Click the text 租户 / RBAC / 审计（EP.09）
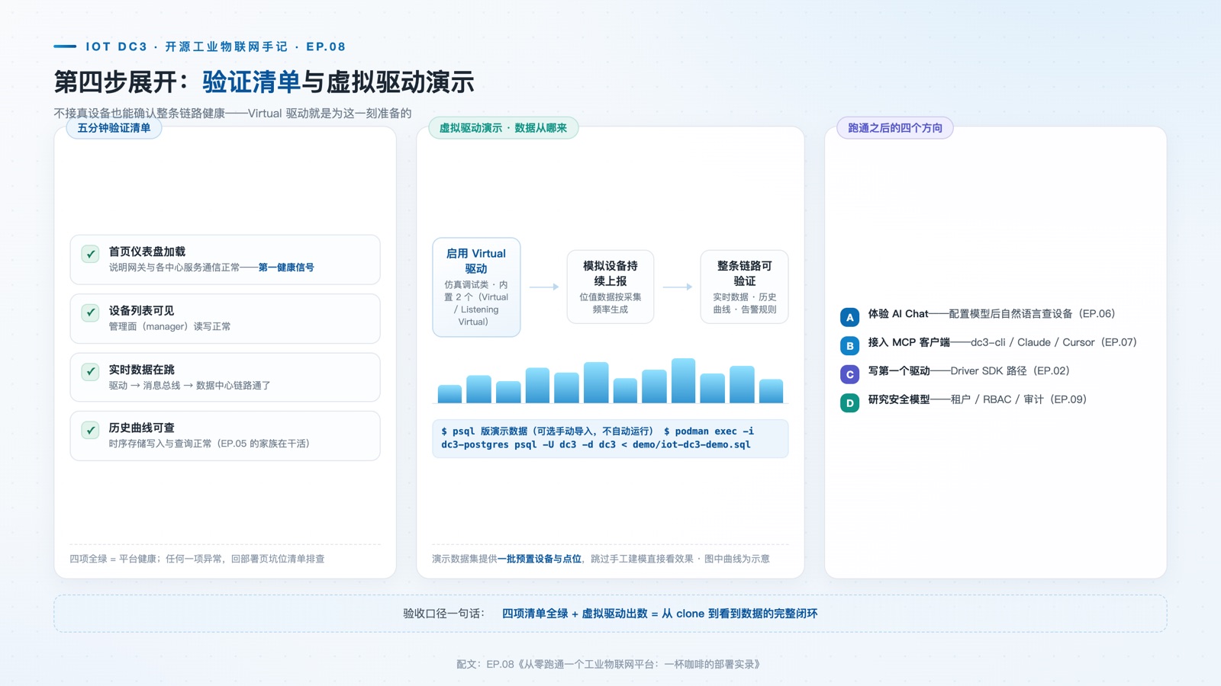Viewport: 1221px width, 686px height. point(1019,399)
